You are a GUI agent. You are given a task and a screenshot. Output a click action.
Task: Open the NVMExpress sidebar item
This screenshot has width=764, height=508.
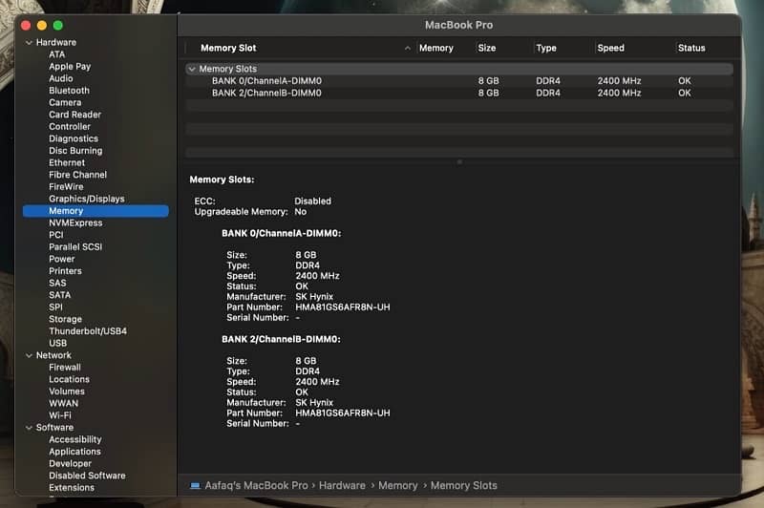pos(74,222)
